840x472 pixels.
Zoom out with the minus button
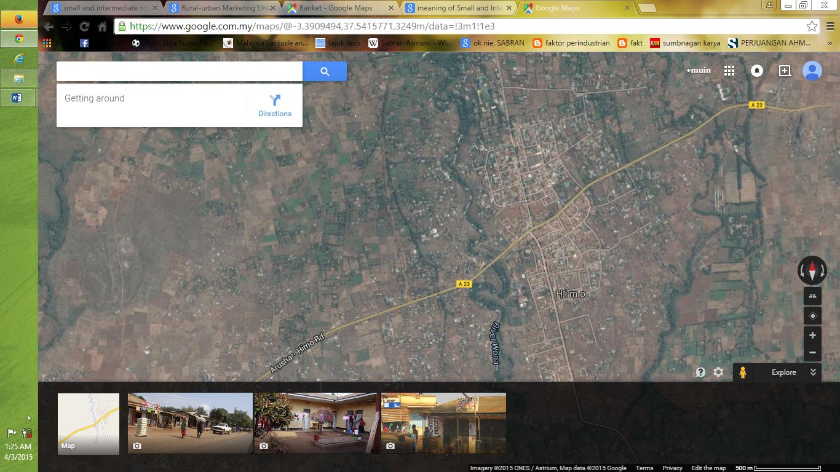(812, 353)
